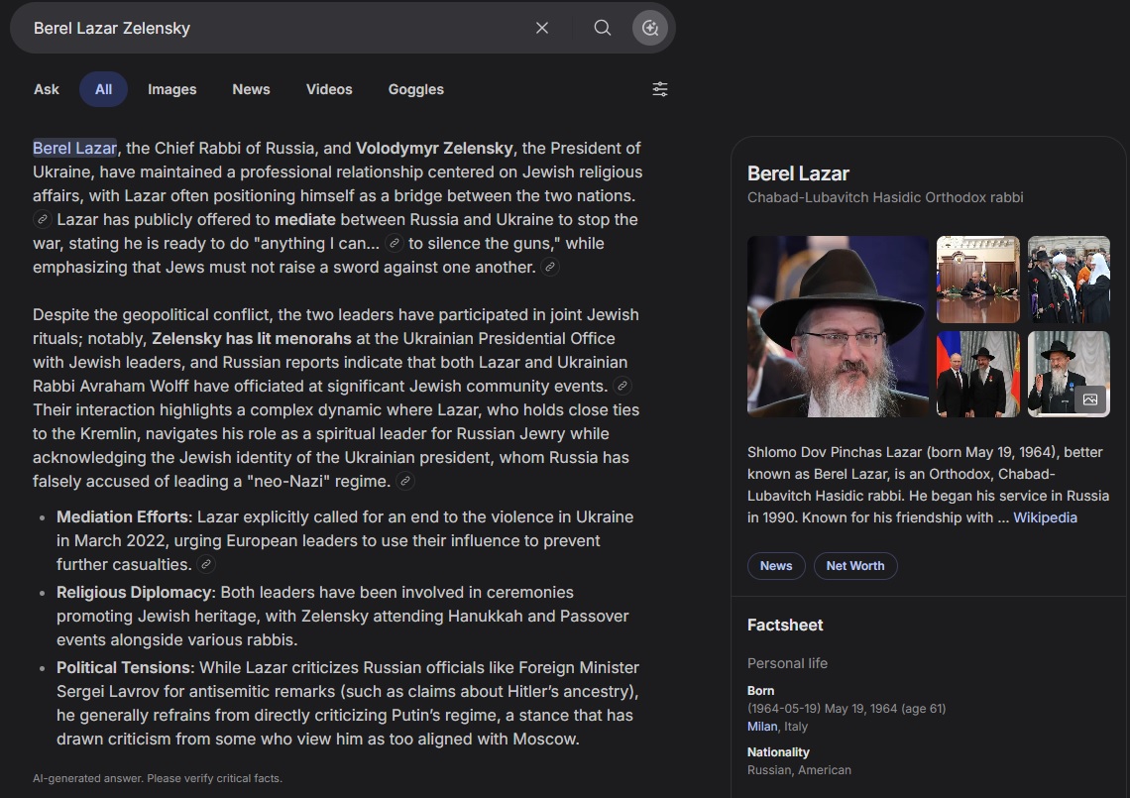Click the News button in Berel Lazar panel
Screen dimensions: 1130x798
(x=776, y=566)
